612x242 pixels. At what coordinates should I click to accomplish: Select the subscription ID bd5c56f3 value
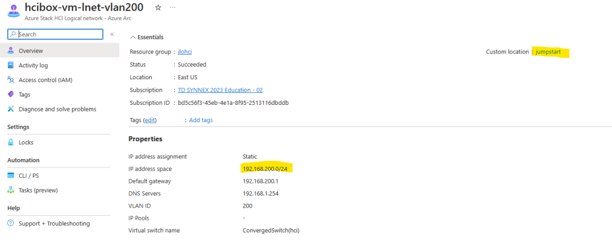[233, 103]
